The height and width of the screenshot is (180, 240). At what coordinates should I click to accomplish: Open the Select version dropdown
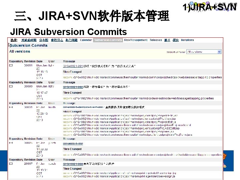[x=204, y=52]
